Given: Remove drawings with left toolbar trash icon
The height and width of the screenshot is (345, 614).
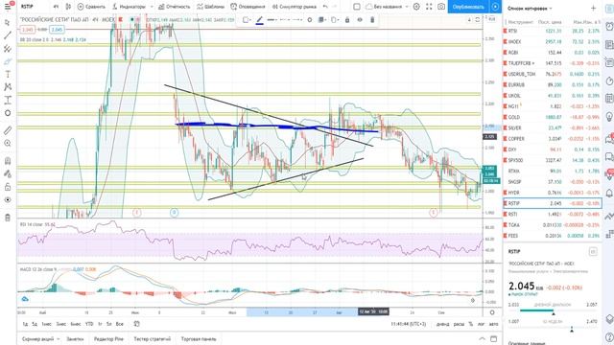Looking at the screenshot, I should [8, 218].
